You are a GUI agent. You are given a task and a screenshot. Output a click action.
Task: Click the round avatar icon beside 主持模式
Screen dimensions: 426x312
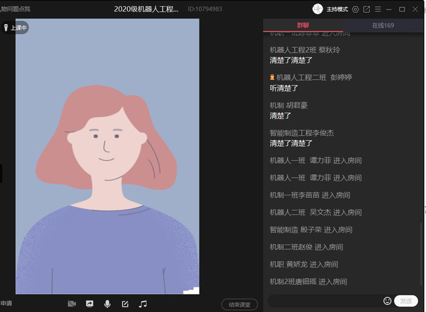pyautogui.click(x=318, y=9)
